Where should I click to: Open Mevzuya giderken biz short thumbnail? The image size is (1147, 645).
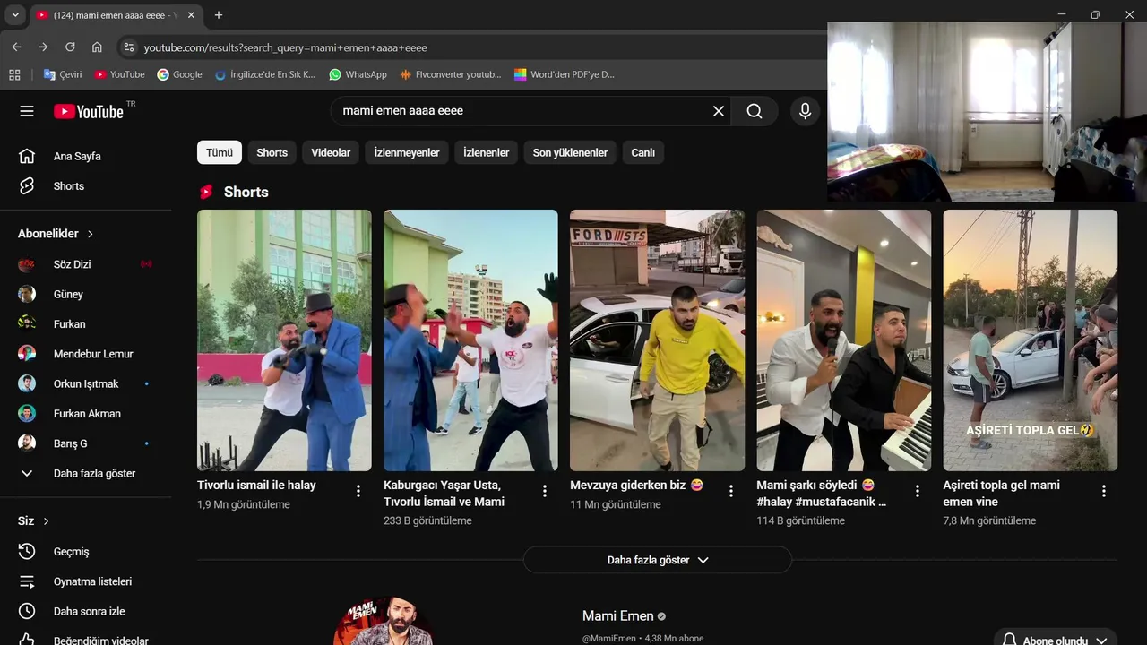(657, 340)
